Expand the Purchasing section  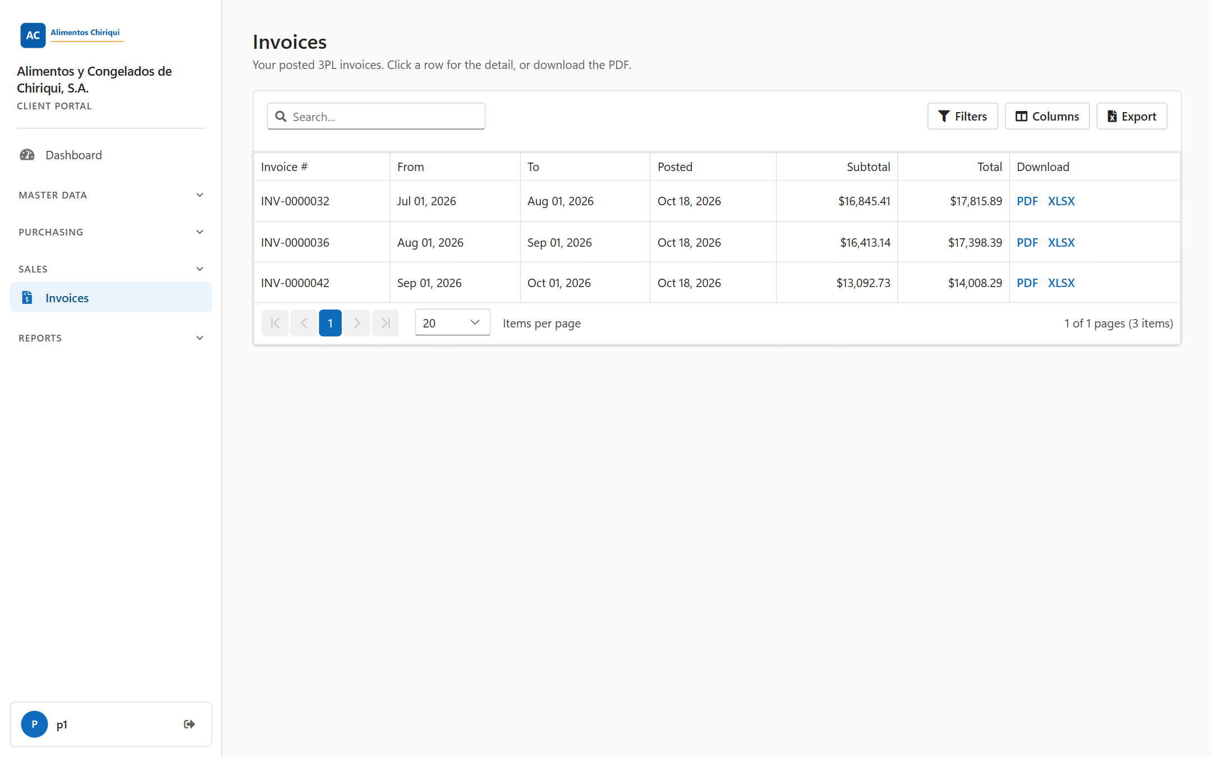[x=111, y=232]
